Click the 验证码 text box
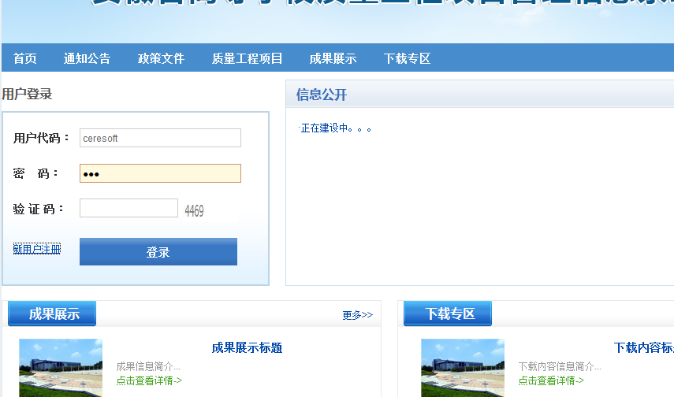This screenshot has height=397, width=674. (128, 208)
